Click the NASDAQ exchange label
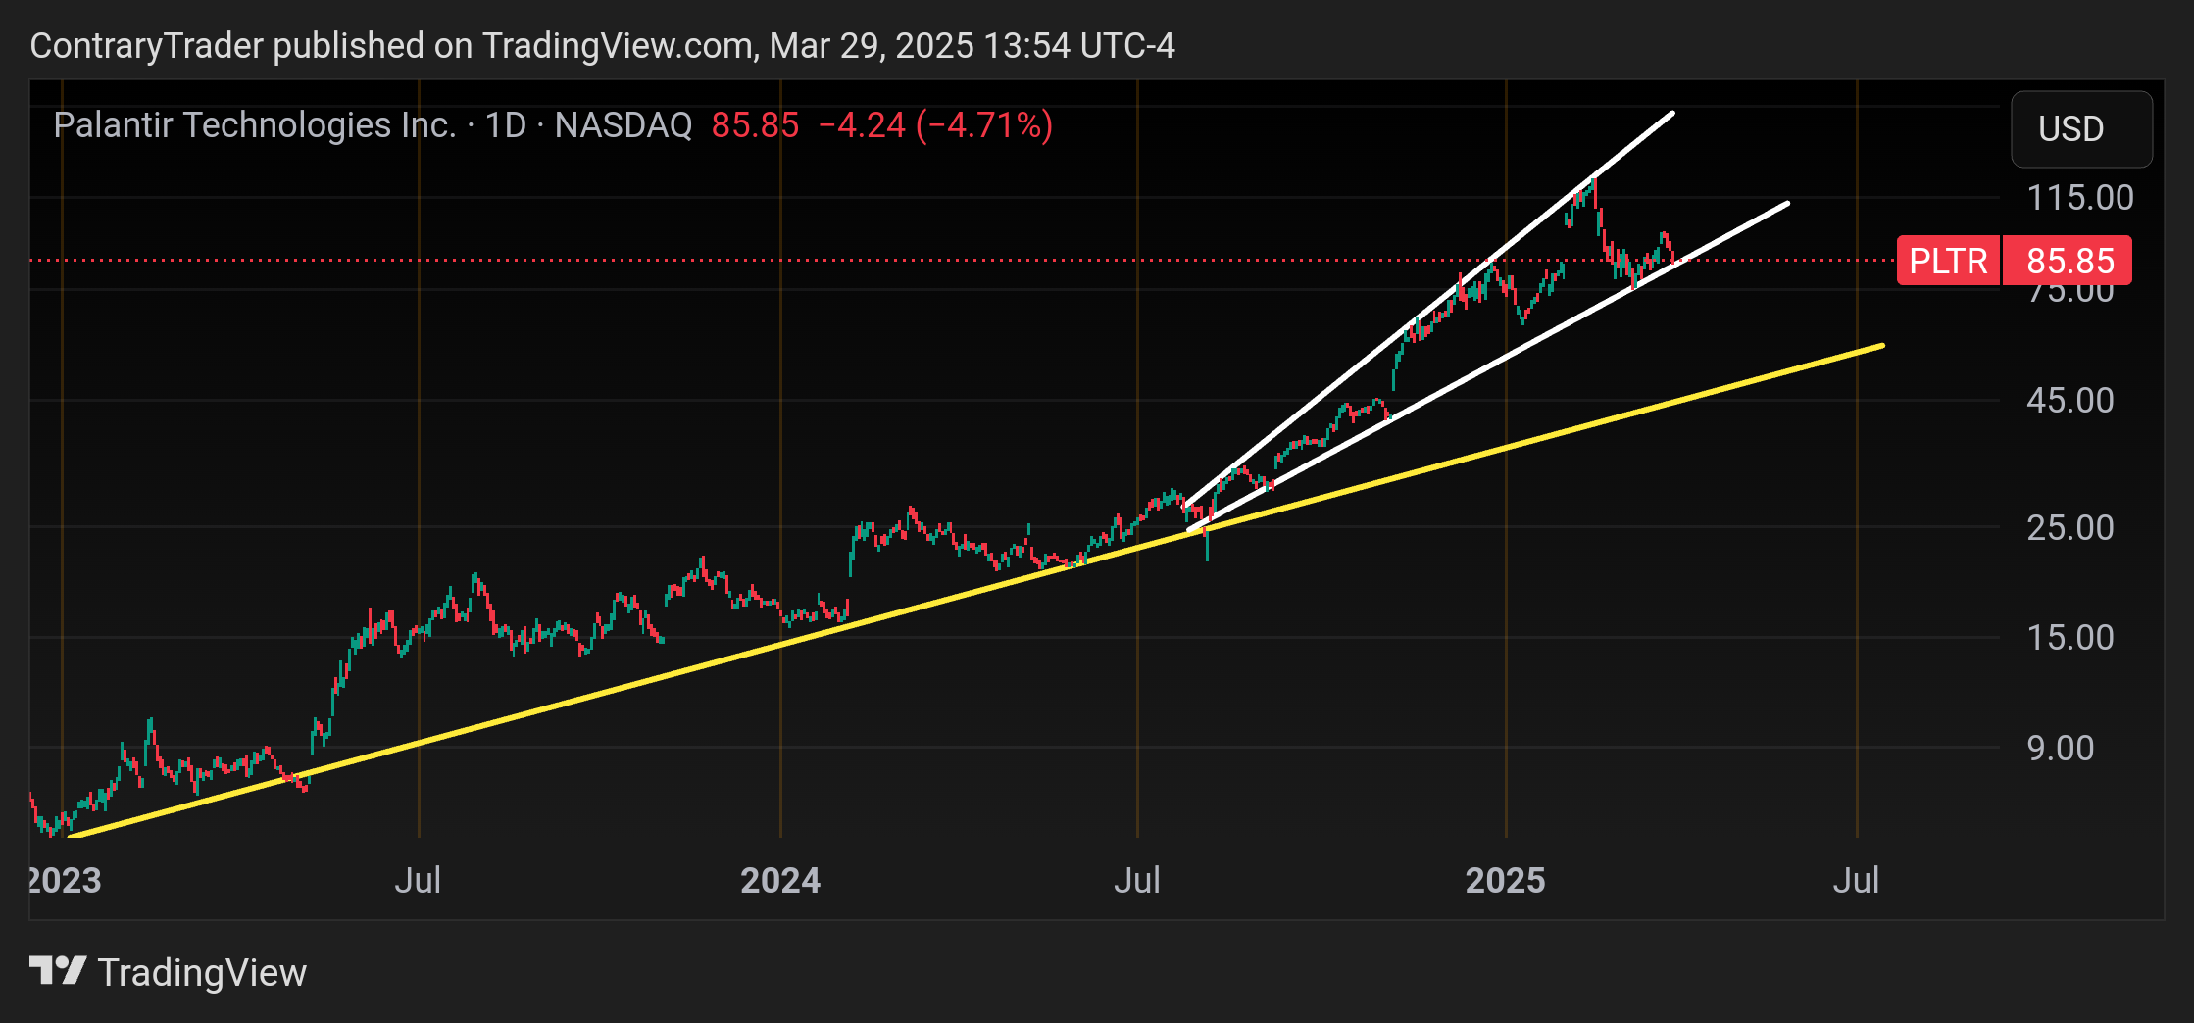The image size is (2194, 1023). pos(623,125)
